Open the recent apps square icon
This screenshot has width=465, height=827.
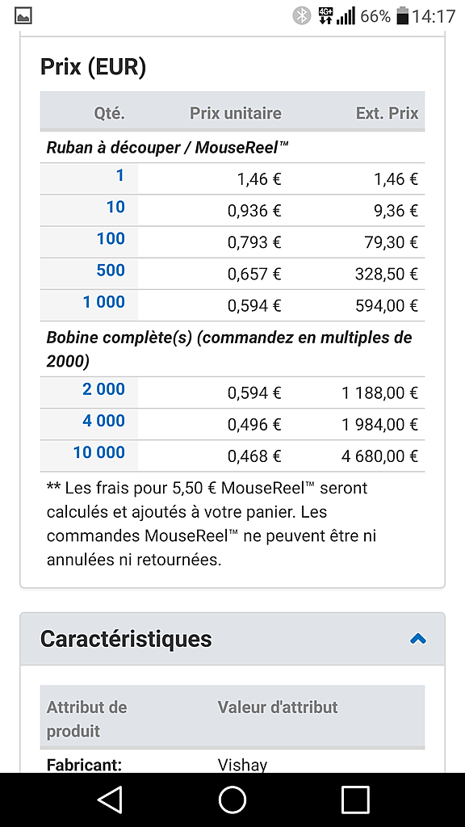[355, 800]
